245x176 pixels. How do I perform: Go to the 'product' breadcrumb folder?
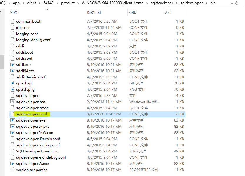coord(68,3)
